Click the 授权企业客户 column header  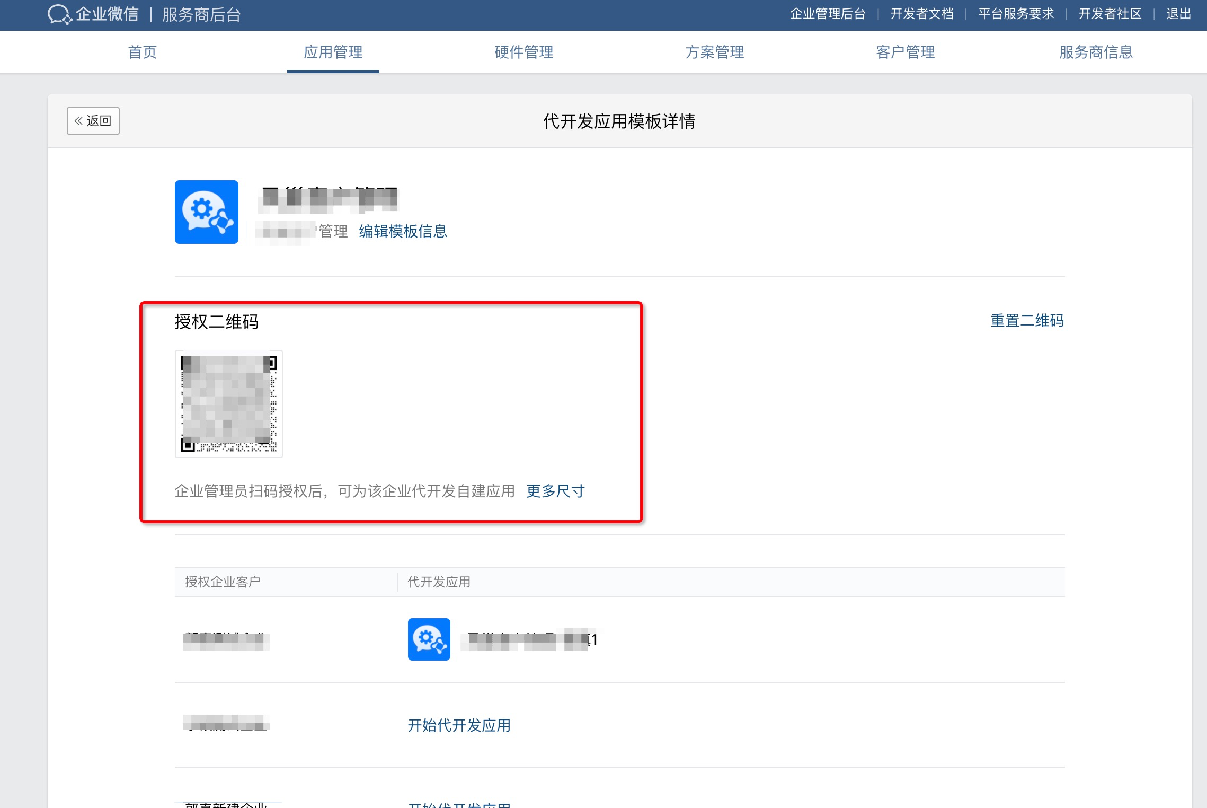coord(223,582)
